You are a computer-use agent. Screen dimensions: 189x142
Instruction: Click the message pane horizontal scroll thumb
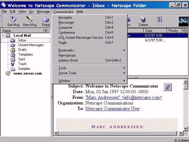(x=118, y=133)
